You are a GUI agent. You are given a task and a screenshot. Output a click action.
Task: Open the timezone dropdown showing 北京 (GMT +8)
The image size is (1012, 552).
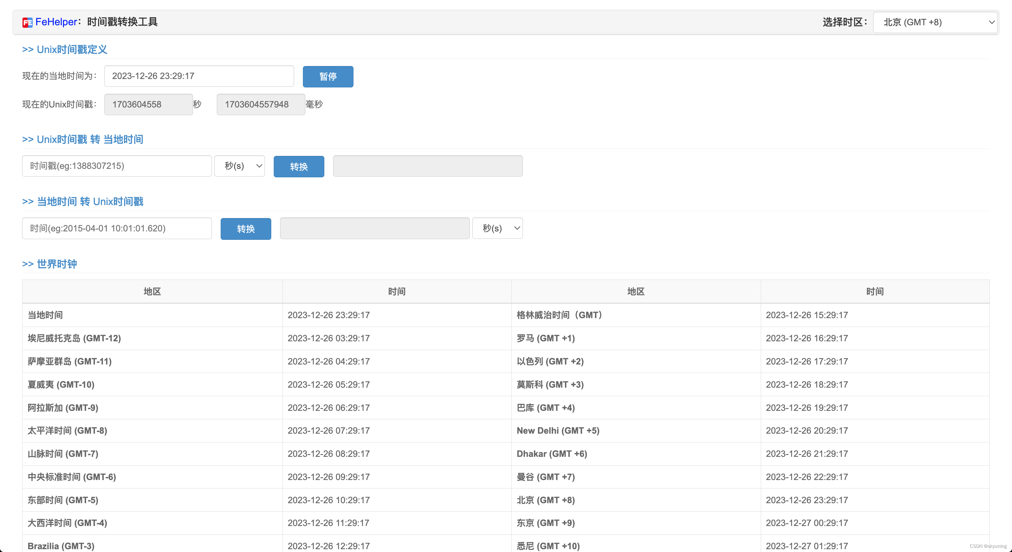click(x=935, y=22)
